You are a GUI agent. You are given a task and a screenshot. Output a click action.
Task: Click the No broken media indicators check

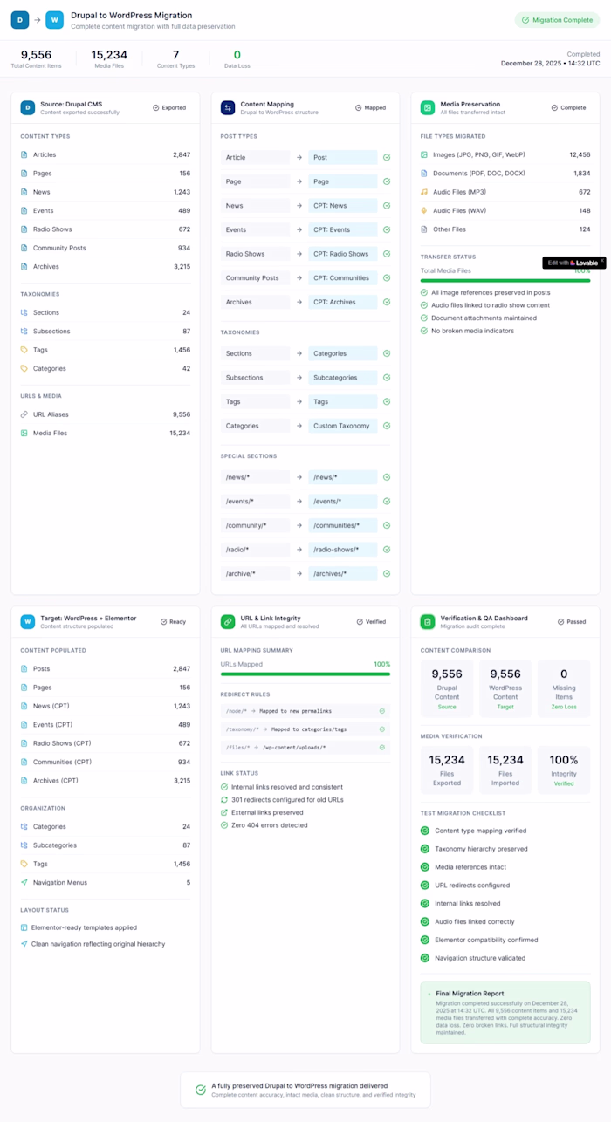point(424,331)
